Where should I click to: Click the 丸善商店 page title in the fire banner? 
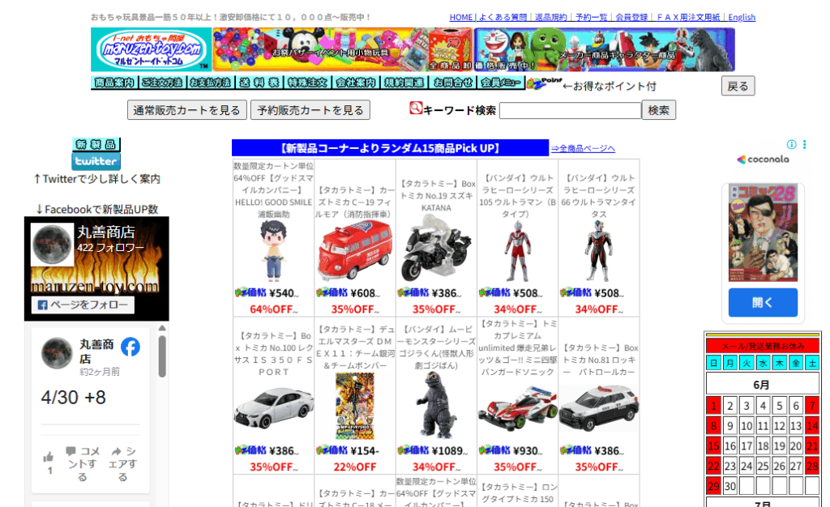pyautogui.click(x=106, y=232)
